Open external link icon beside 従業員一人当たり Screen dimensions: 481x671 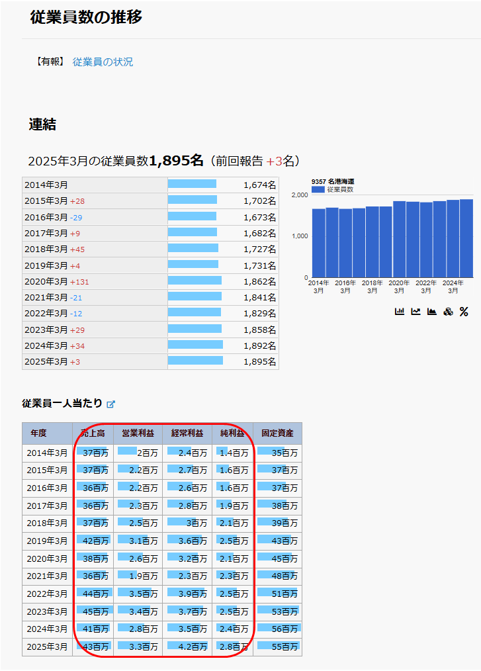(x=111, y=404)
